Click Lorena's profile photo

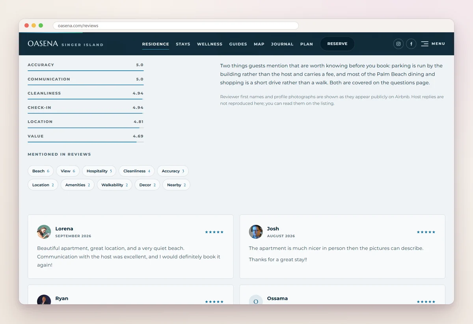pos(44,232)
